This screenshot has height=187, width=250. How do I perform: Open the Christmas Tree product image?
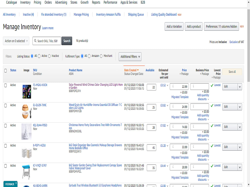tap(26, 132)
